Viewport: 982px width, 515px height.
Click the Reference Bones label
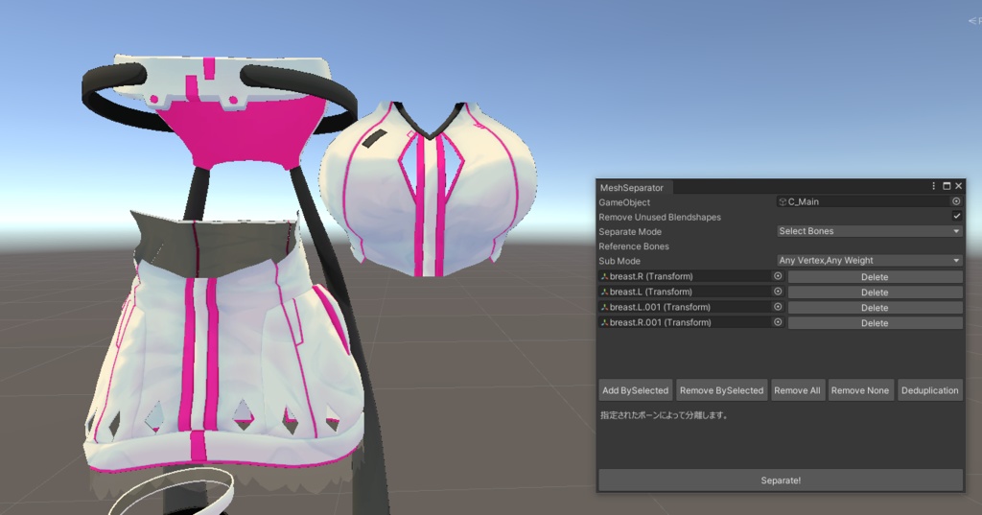pyautogui.click(x=634, y=246)
